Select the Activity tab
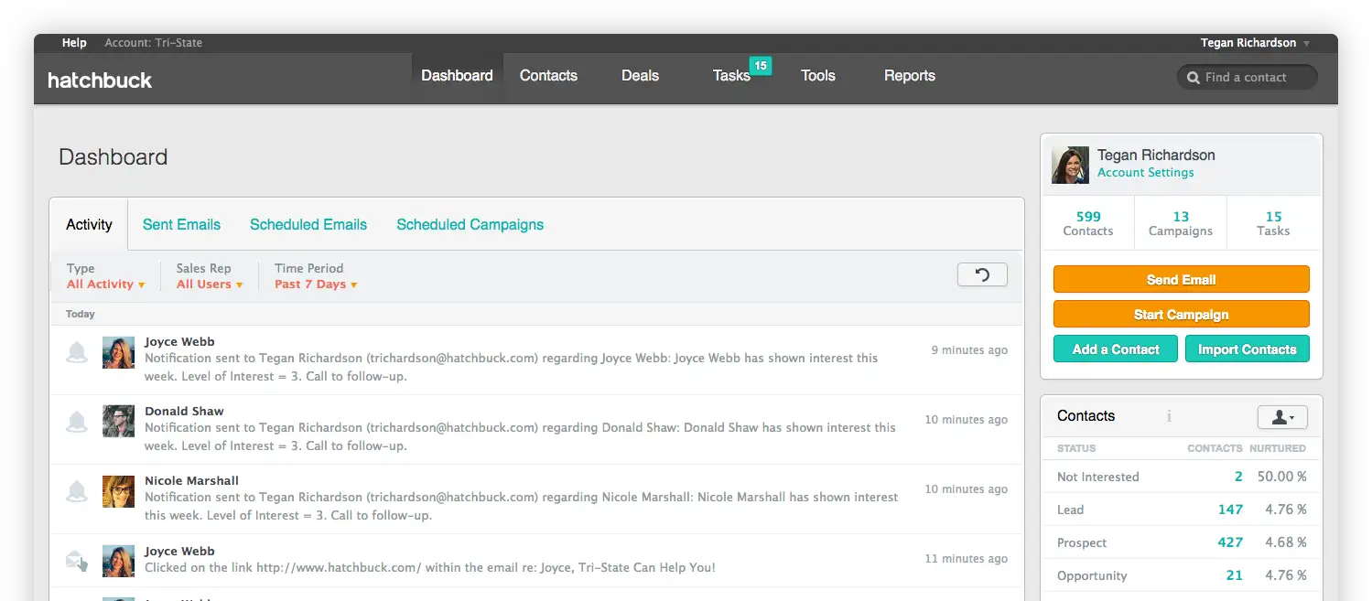This screenshot has height=601, width=1372. (89, 225)
